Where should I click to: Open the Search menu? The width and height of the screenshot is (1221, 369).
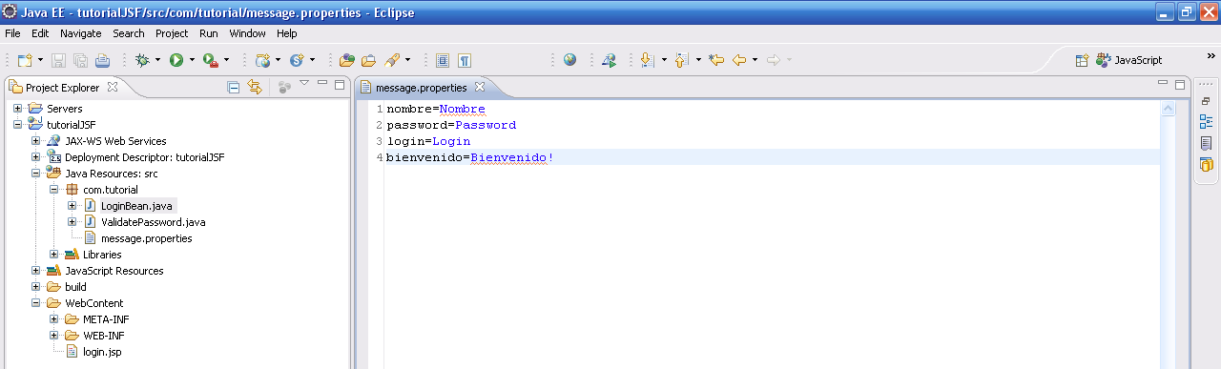[129, 33]
